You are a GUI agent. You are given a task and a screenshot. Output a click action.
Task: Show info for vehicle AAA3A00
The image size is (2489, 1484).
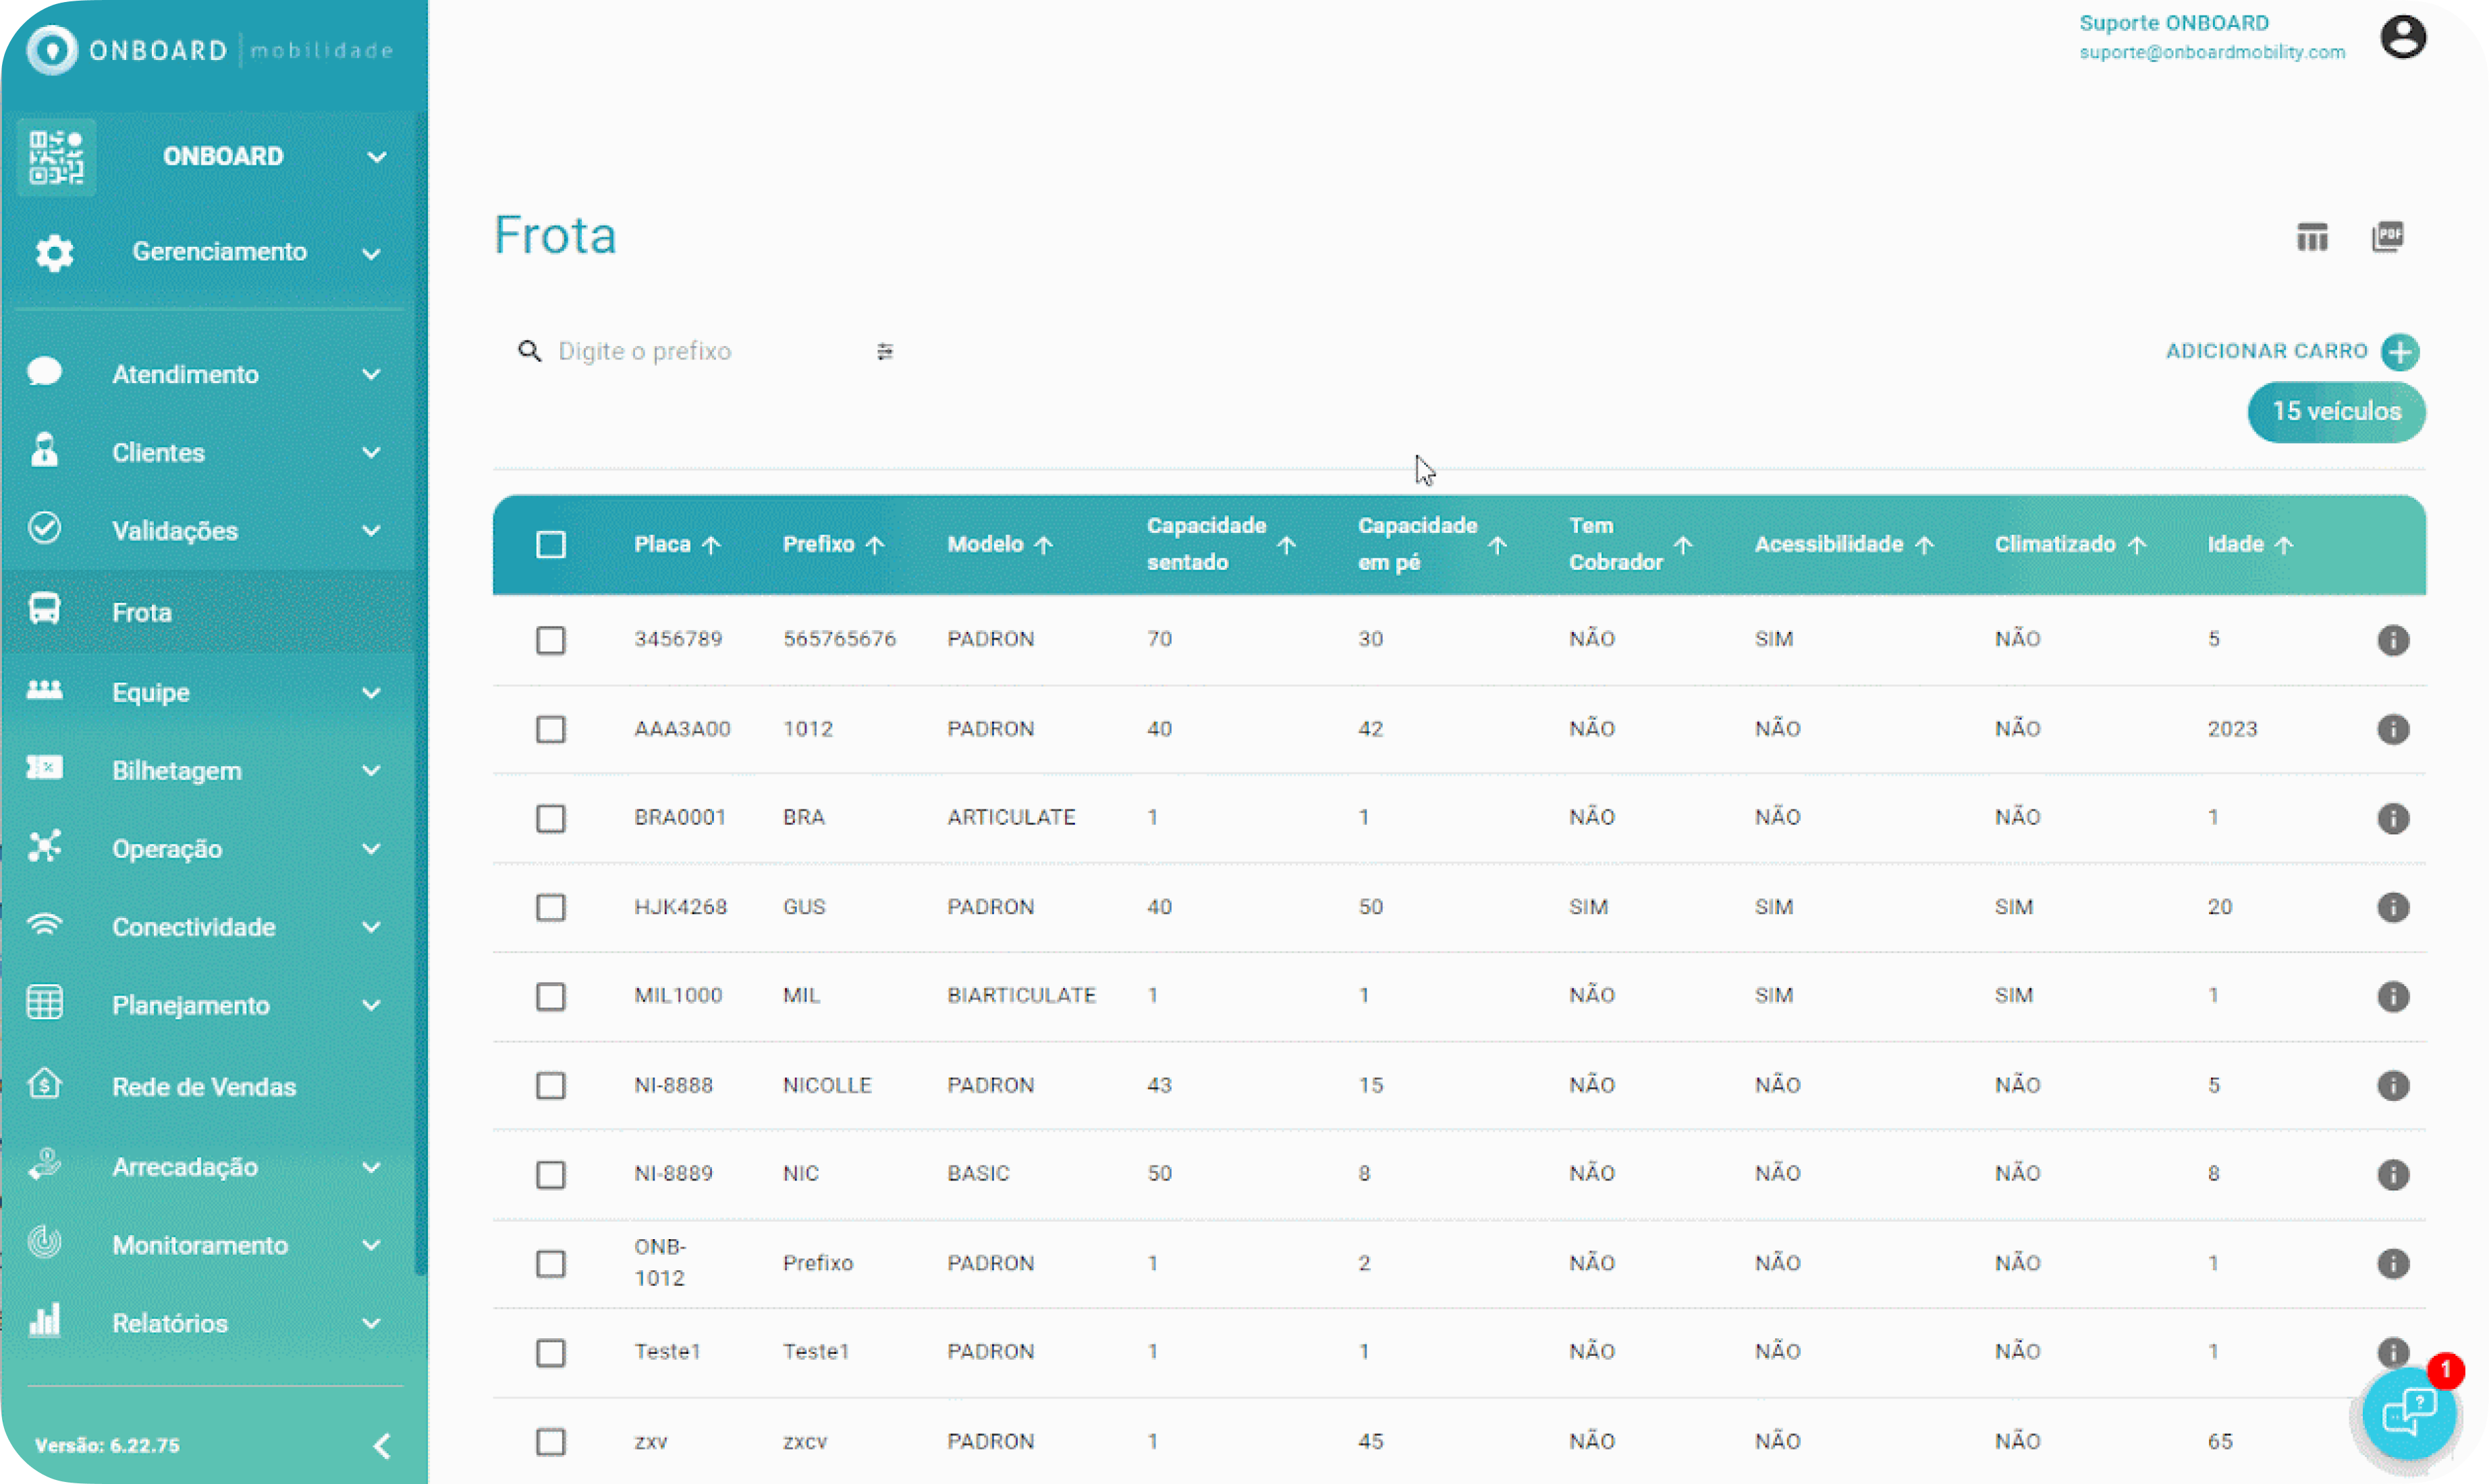click(x=2393, y=729)
